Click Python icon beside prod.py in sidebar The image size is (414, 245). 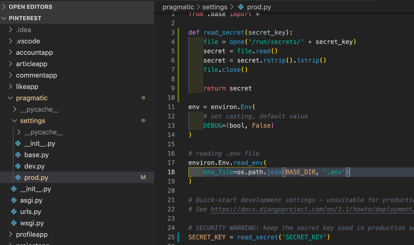(x=18, y=178)
